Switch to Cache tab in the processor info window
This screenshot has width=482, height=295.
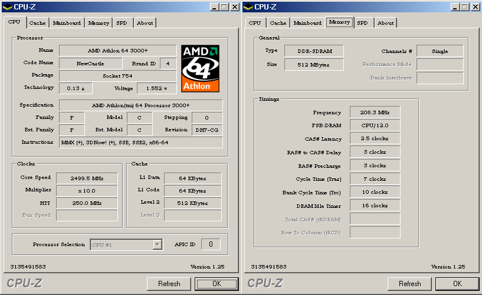coord(38,23)
